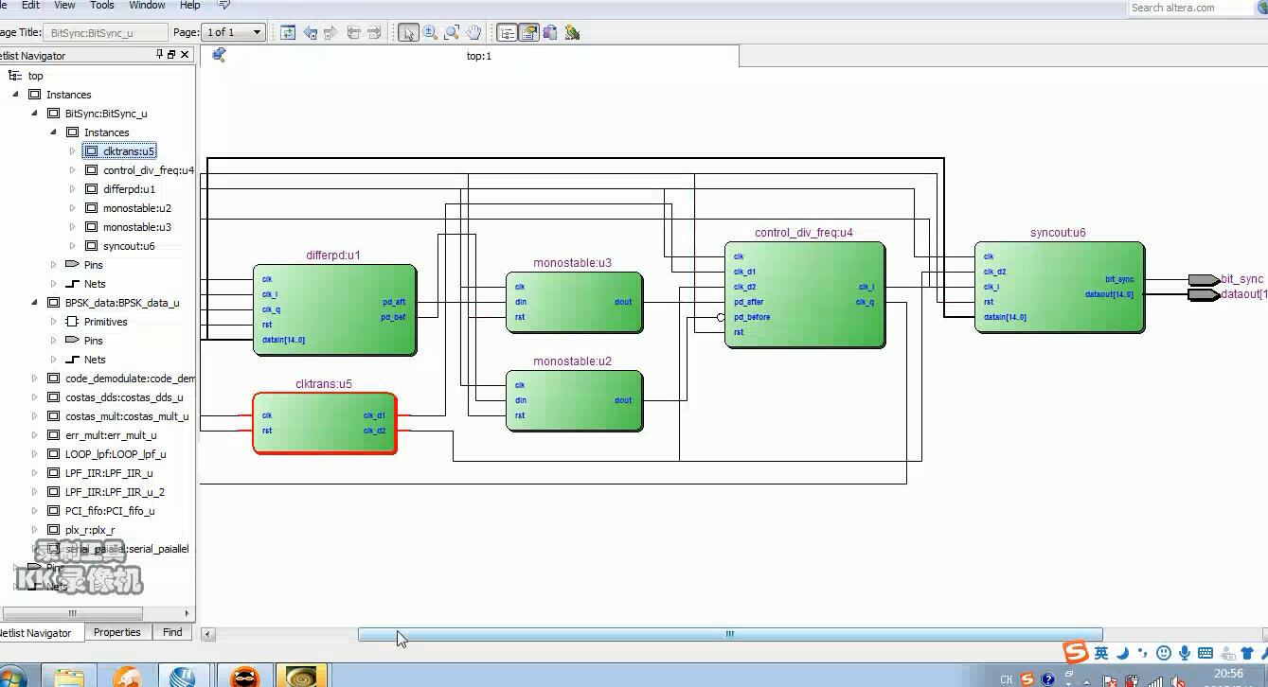Screen dimensions: 1268x687
Task: Click the help question mark tray icon
Action: 1048,679
